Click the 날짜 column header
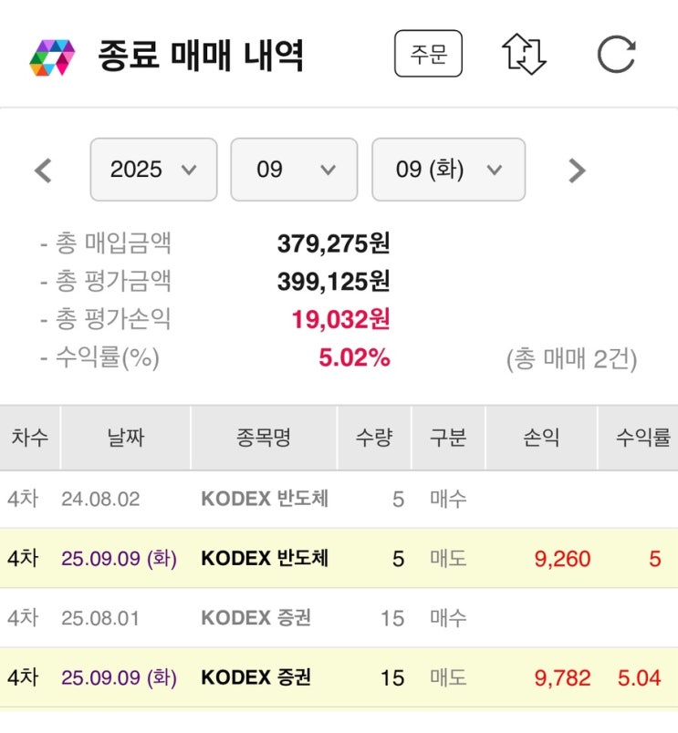Viewport: 678px width, 733px height. tap(125, 438)
